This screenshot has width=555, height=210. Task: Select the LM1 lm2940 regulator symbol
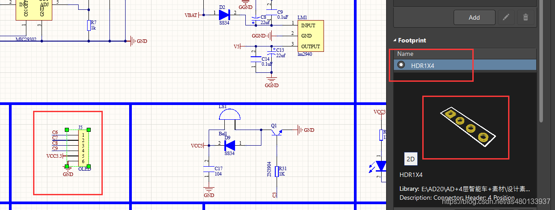coord(310,36)
